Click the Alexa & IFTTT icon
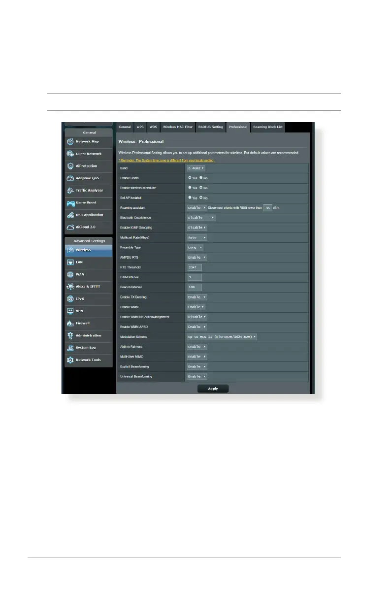391x589 pixels. [x=70, y=287]
